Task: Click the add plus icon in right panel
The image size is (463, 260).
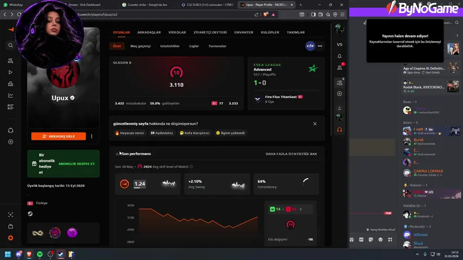Action: (x=339, y=94)
